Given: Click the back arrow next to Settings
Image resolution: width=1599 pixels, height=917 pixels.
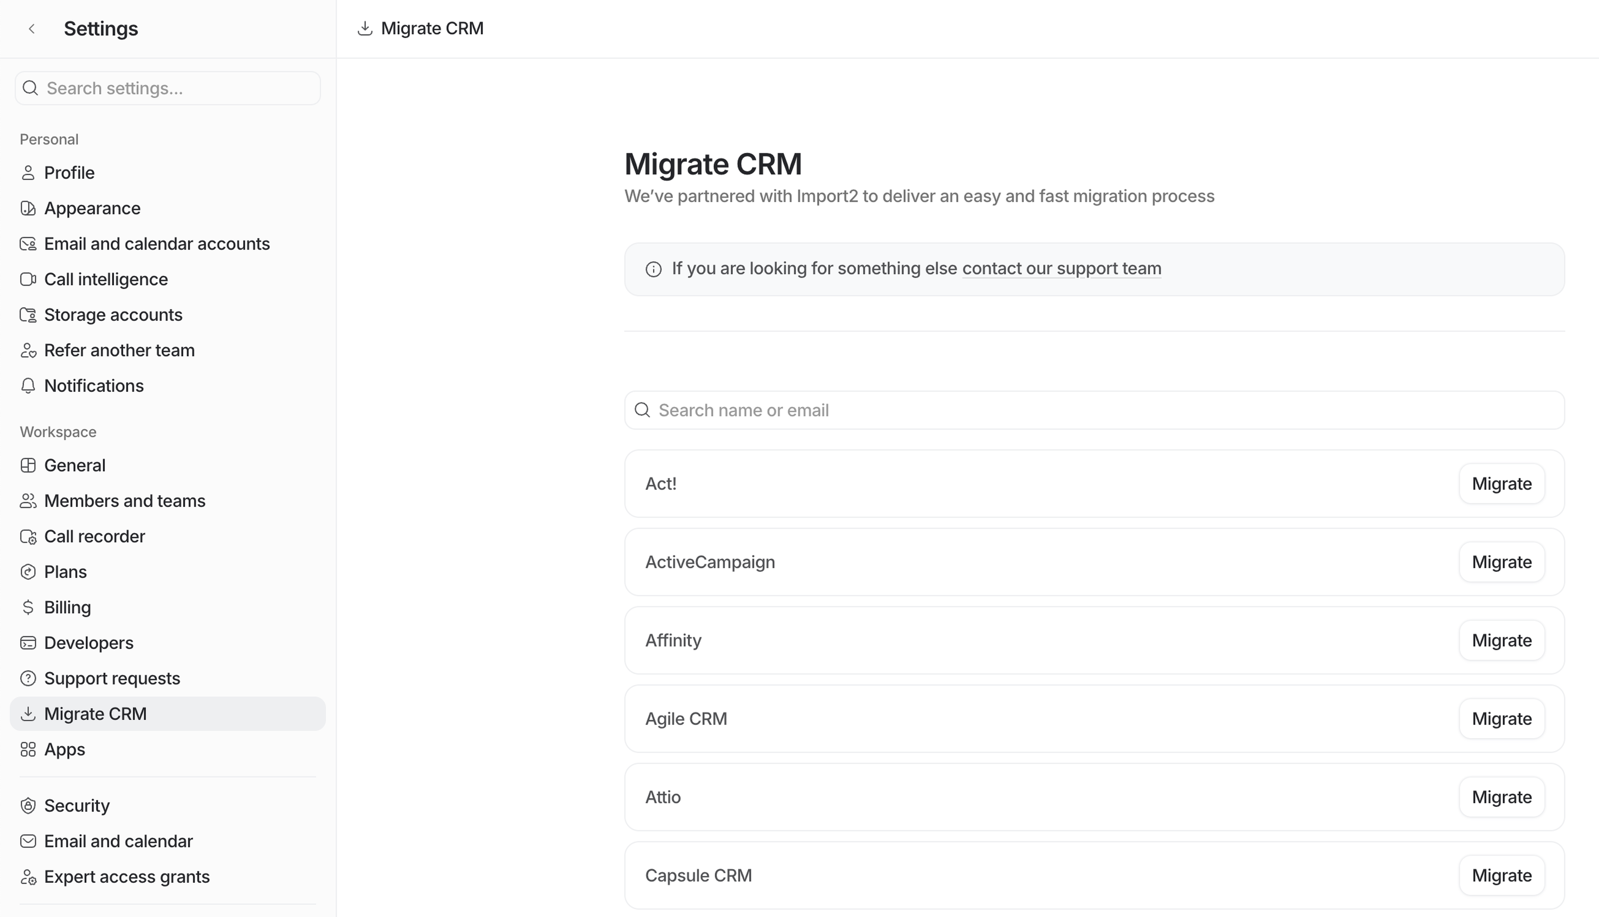Looking at the screenshot, I should click(x=32, y=28).
